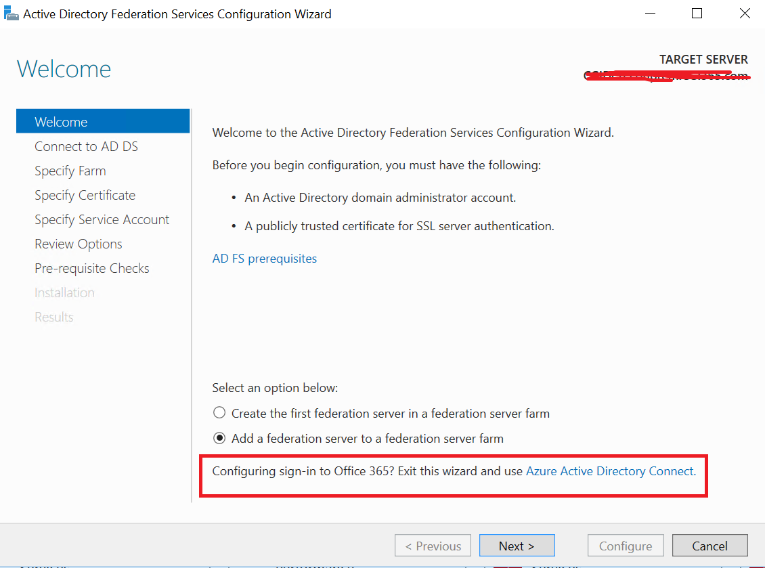Screen dimensions: 765x568
Task: Jump to Review Options step
Action: tap(79, 244)
